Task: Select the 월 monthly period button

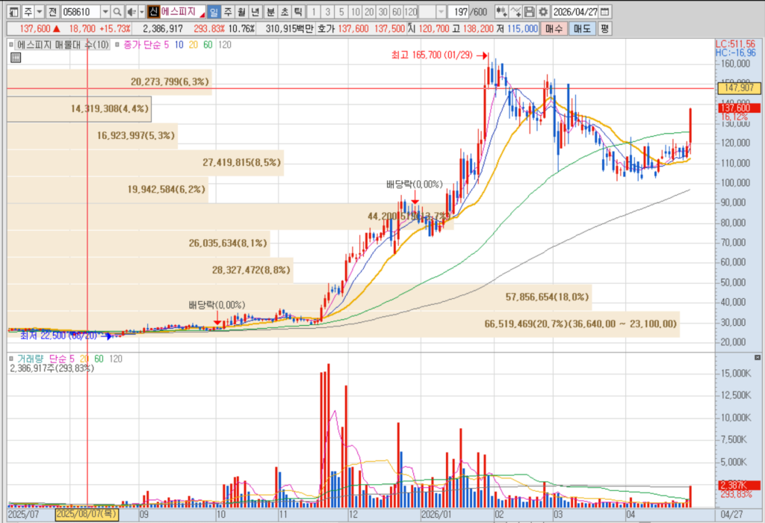Action: click(241, 12)
